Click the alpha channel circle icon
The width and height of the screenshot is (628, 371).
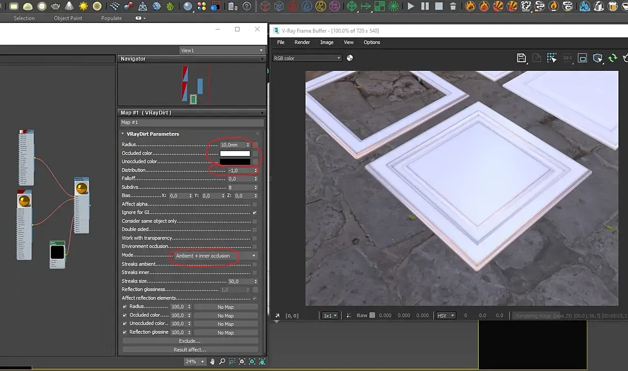point(350,58)
